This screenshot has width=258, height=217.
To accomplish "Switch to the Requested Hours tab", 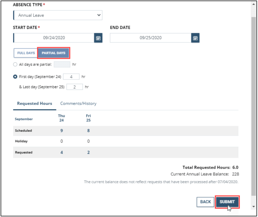I will pyautogui.click(x=34, y=103).
